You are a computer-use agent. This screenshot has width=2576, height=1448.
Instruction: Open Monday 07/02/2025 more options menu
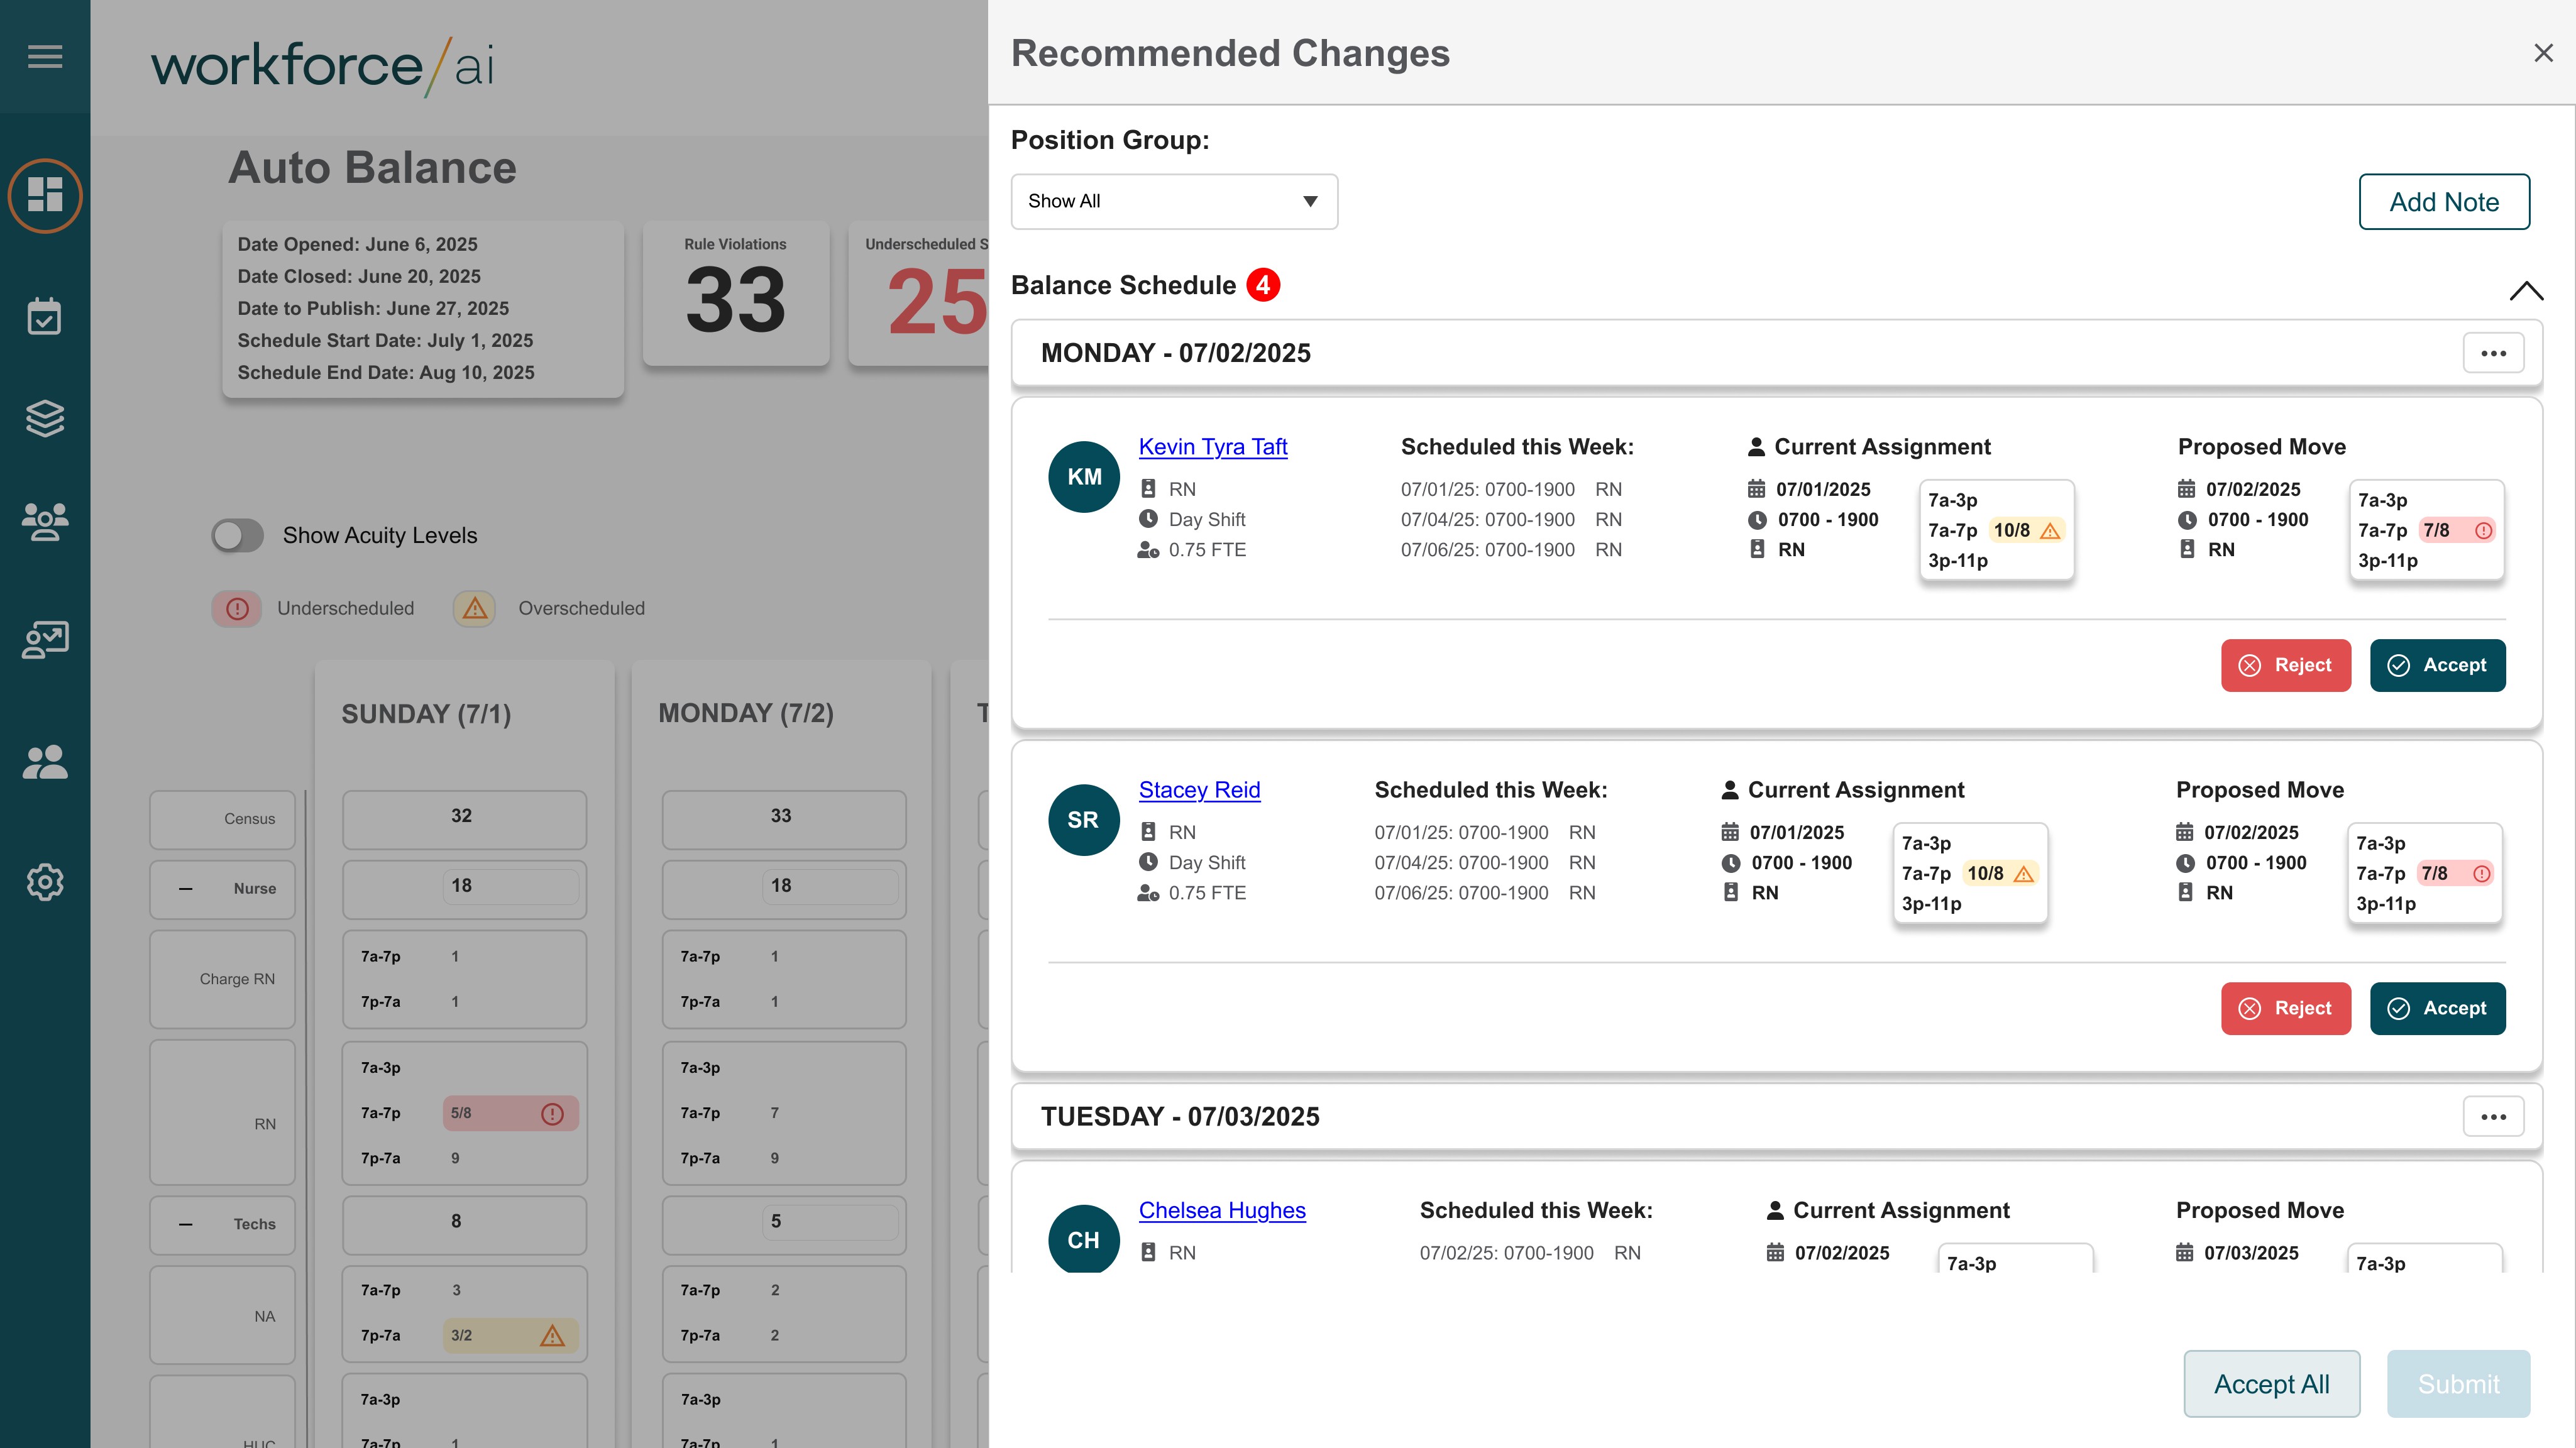coord(2493,353)
